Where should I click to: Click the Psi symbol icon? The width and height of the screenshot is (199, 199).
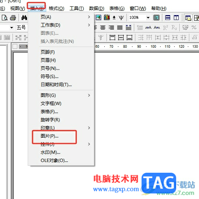point(121,18)
